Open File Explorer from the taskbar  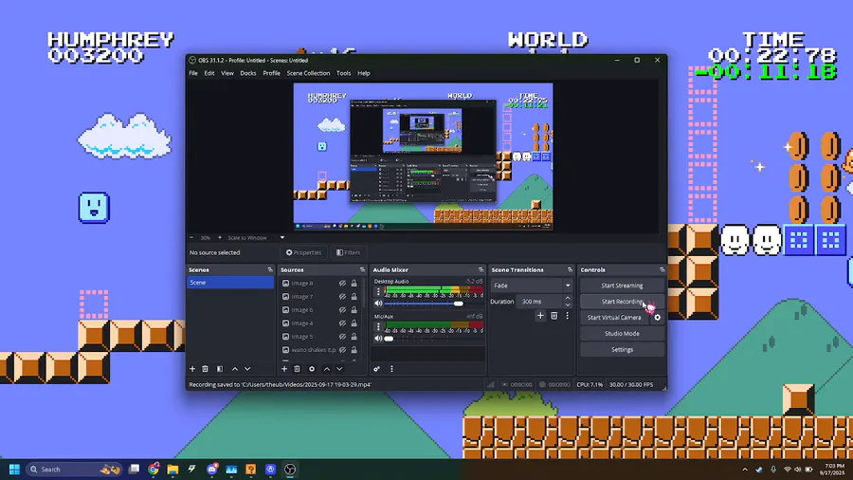[x=173, y=470]
